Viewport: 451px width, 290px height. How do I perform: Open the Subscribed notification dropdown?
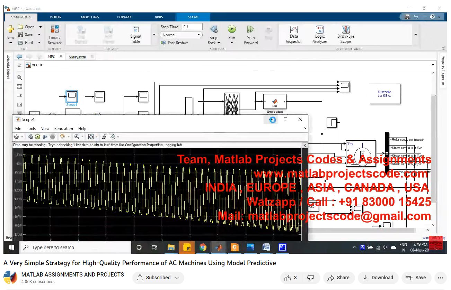(158, 278)
